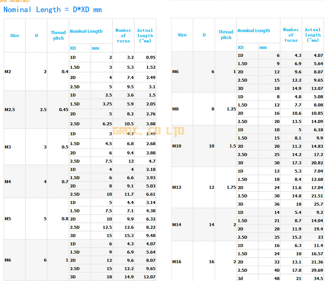330x281 pixels.
Task: Click the M4 size row label
Action: point(8,181)
